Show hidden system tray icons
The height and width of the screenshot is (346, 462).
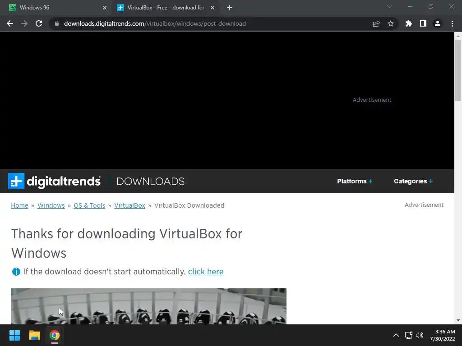pos(396,335)
